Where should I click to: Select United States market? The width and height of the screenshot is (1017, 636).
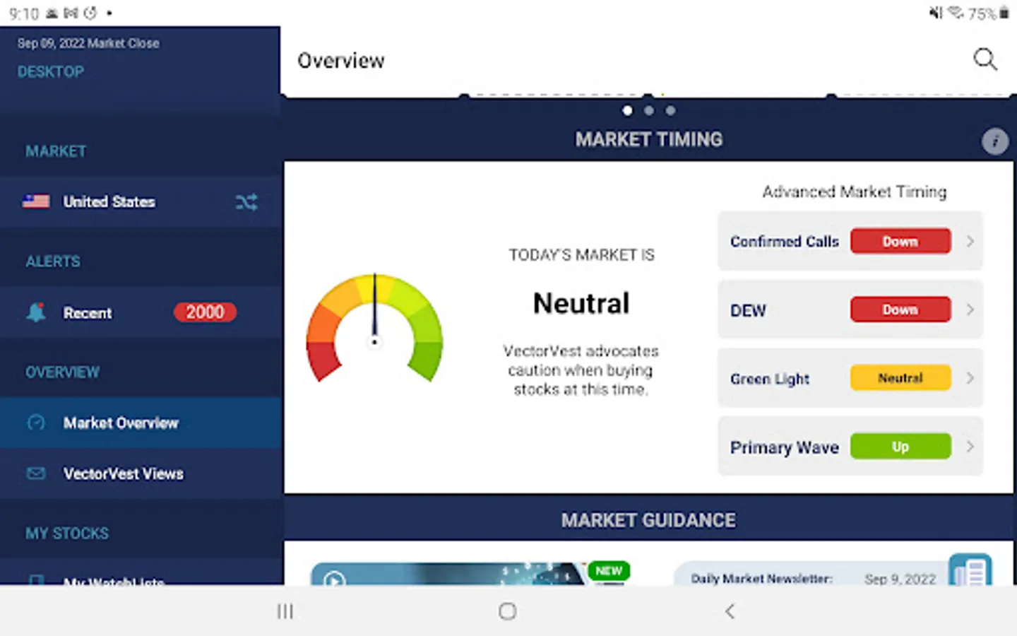tap(141, 202)
